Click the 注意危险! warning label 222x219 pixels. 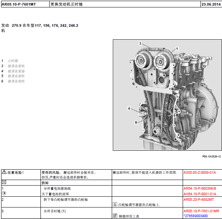point(16,173)
